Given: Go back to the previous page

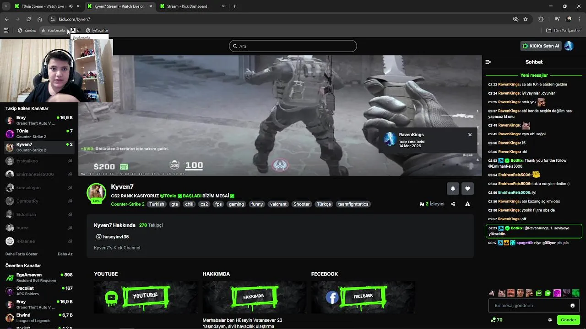Looking at the screenshot, I should 6,19.
